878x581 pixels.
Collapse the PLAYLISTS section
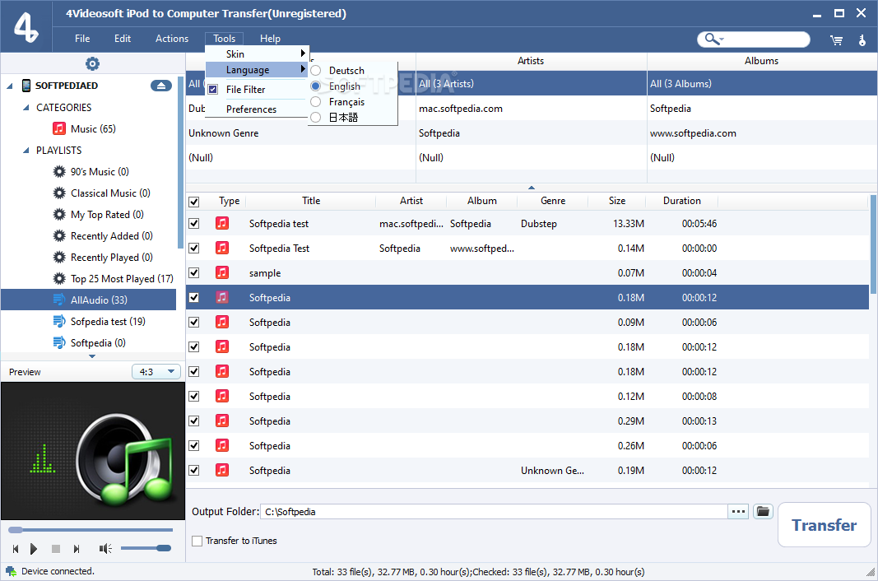point(26,150)
